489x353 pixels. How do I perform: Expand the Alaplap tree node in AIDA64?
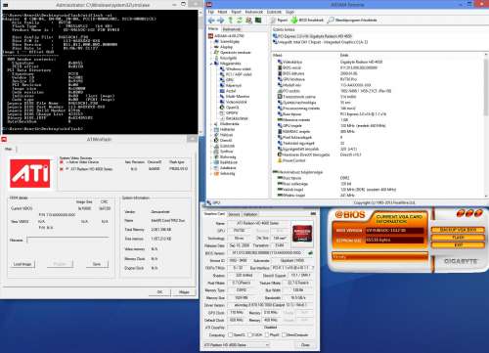coord(211,47)
